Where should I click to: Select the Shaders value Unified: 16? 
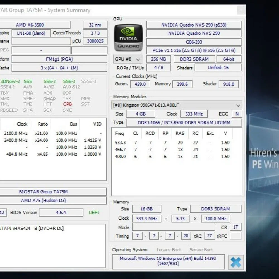(218, 68)
